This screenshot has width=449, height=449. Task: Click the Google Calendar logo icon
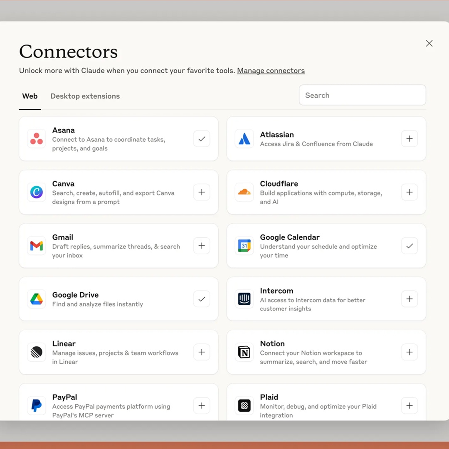244,246
